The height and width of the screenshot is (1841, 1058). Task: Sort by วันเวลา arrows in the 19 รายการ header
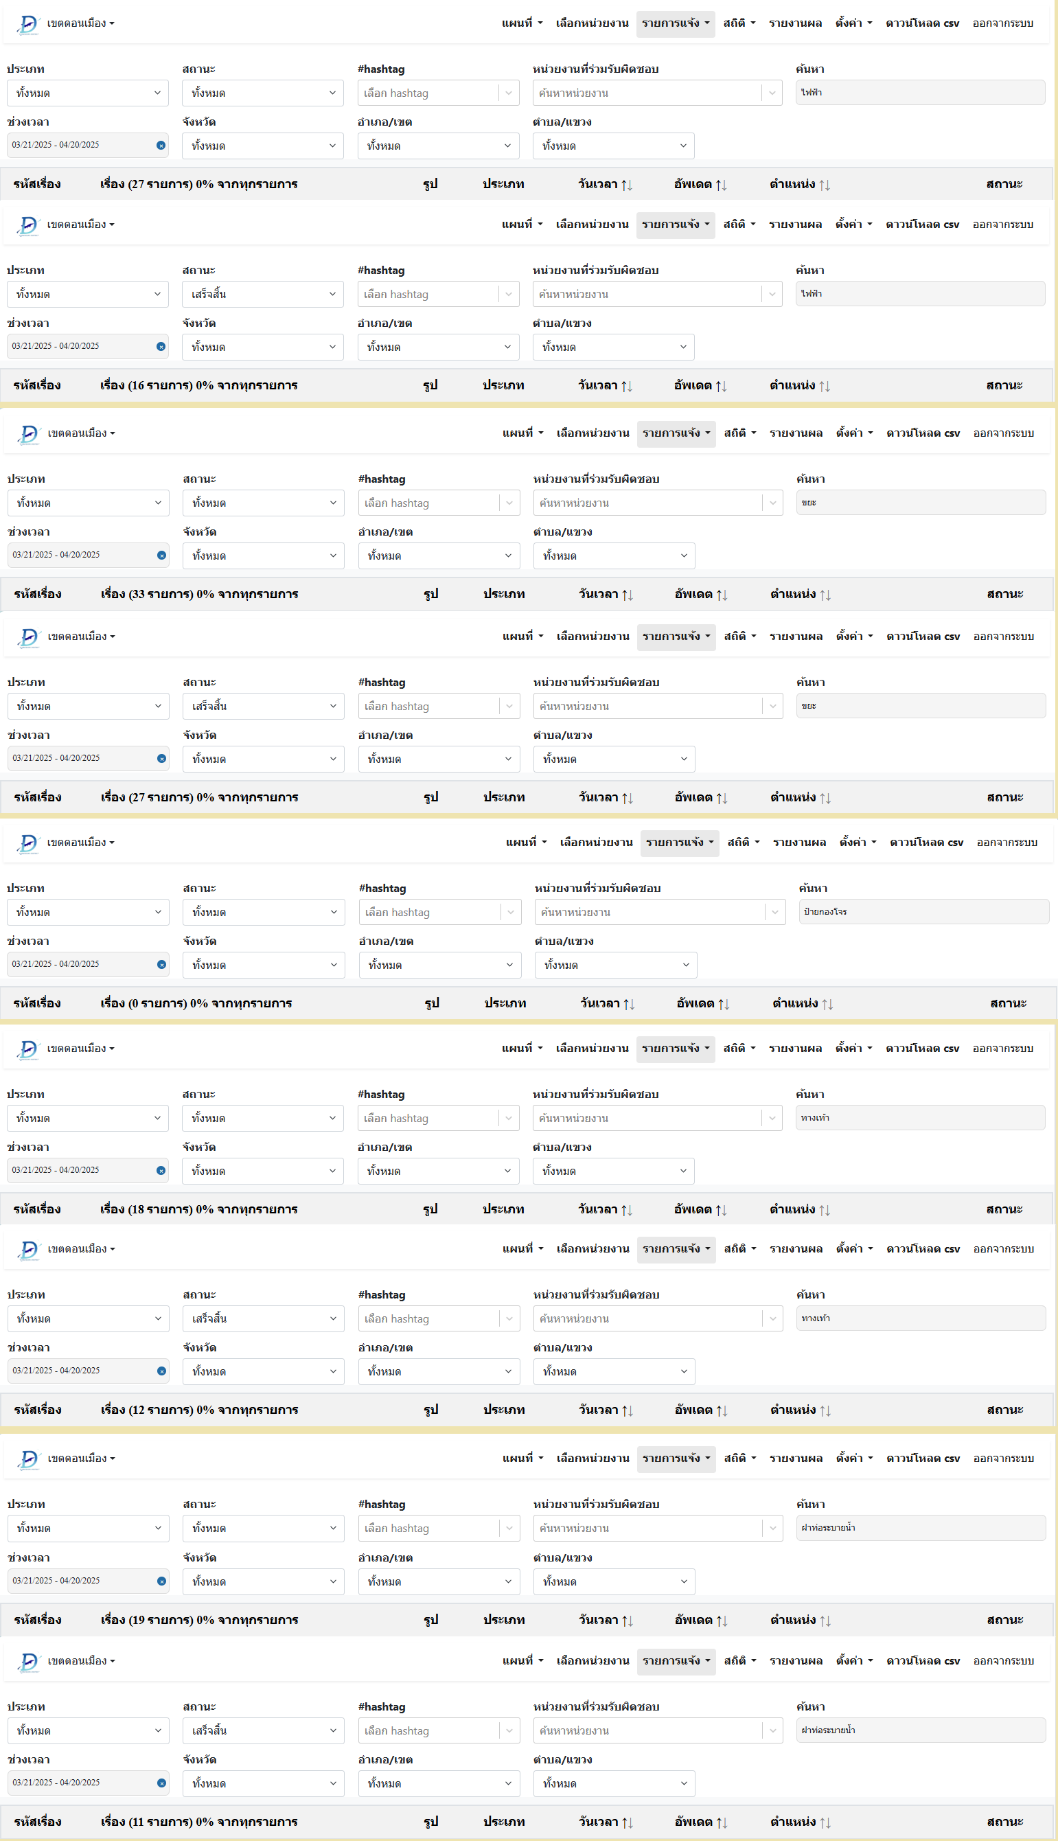pyautogui.click(x=627, y=1620)
